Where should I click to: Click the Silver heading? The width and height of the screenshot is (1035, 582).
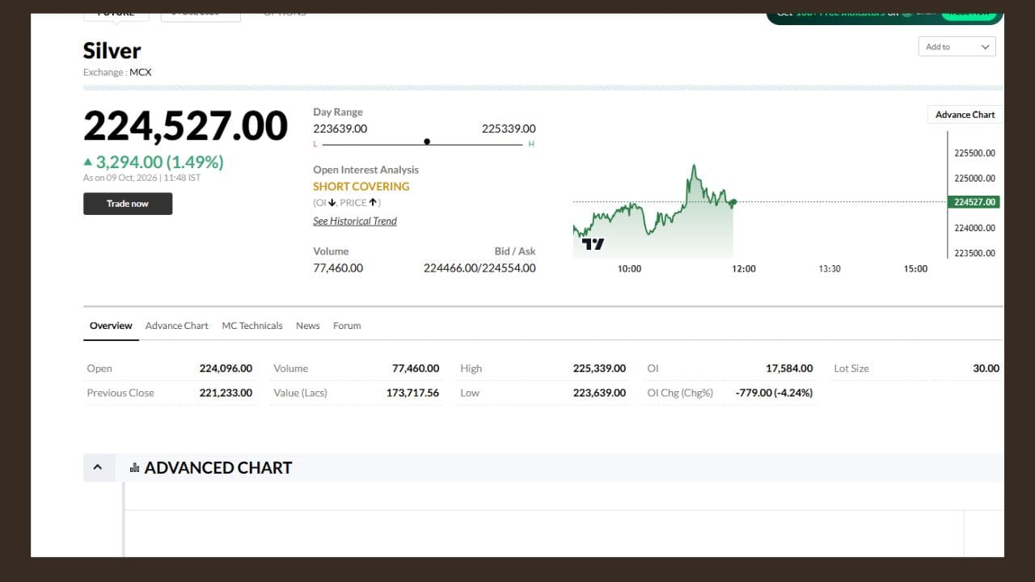pyautogui.click(x=112, y=51)
